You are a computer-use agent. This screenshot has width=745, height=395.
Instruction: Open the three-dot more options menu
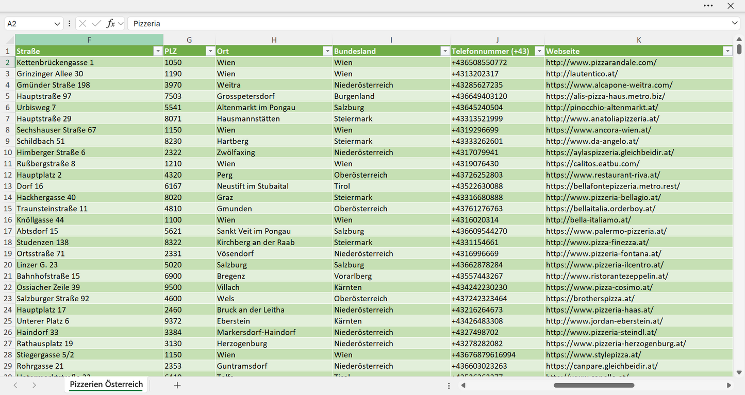[x=708, y=6]
